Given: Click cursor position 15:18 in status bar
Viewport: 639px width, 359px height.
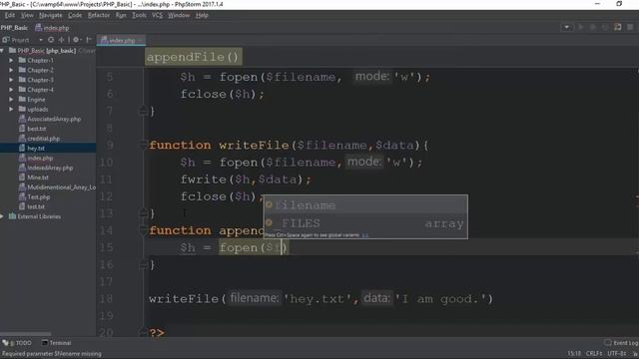Looking at the screenshot, I should coord(574,354).
